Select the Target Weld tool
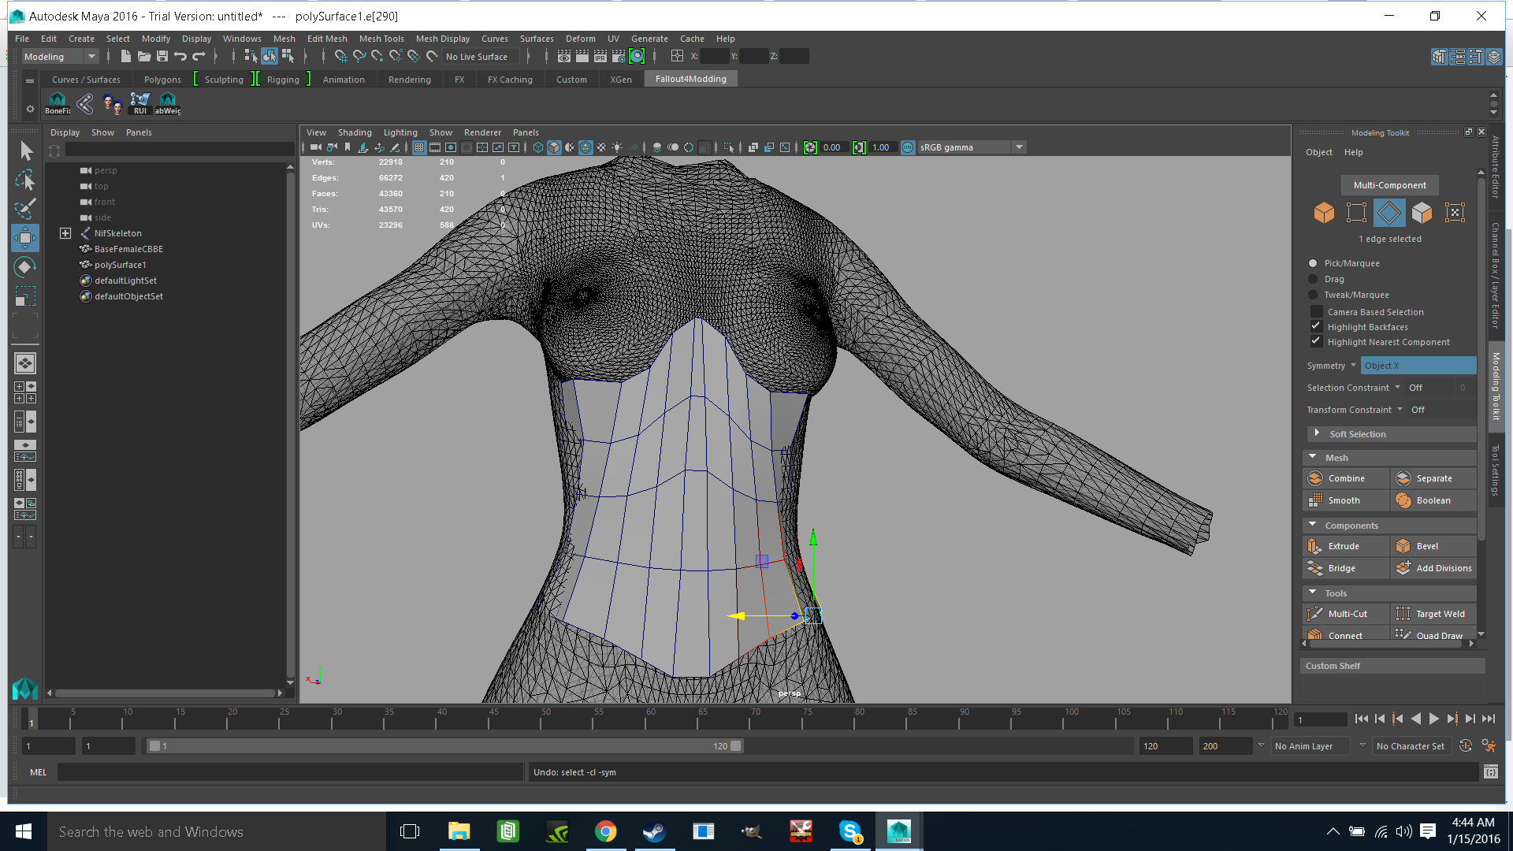 click(1433, 613)
